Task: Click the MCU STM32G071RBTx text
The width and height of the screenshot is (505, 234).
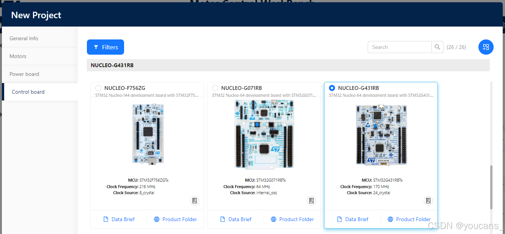Action: pyautogui.click(x=265, y=180)
